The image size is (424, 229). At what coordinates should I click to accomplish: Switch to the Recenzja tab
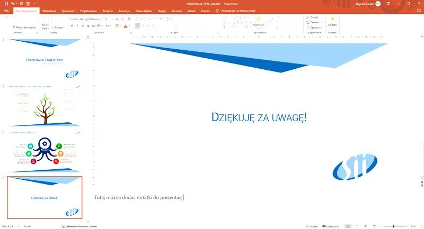click(176, 11)
